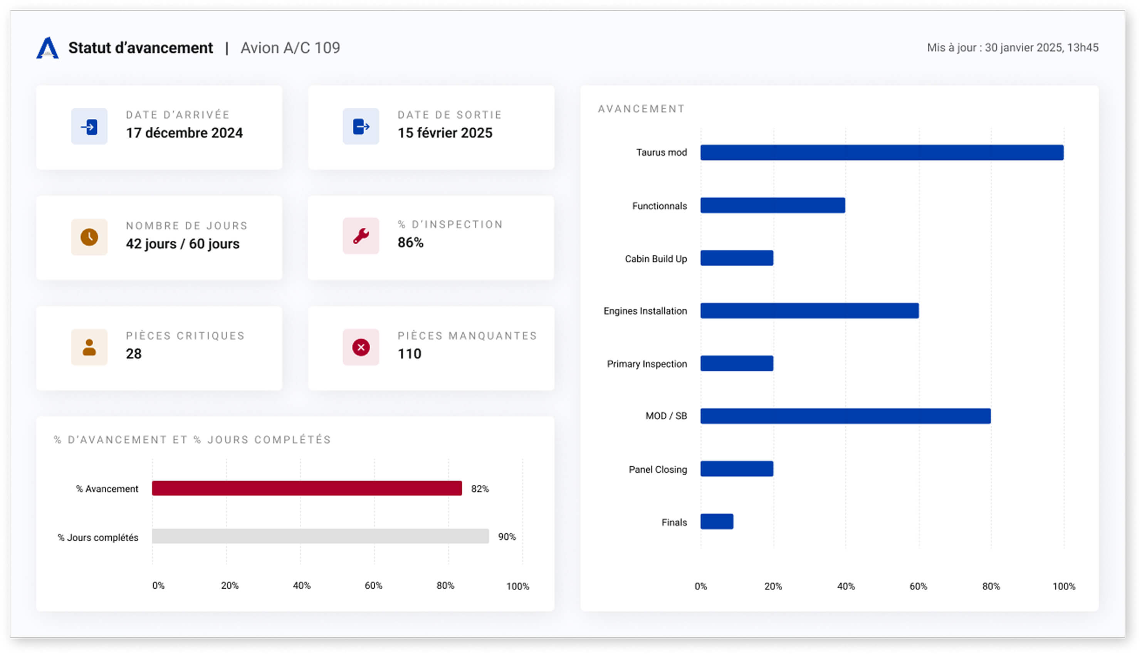Click the 'Primary Inspection' axis label

[x=647, y=364]
